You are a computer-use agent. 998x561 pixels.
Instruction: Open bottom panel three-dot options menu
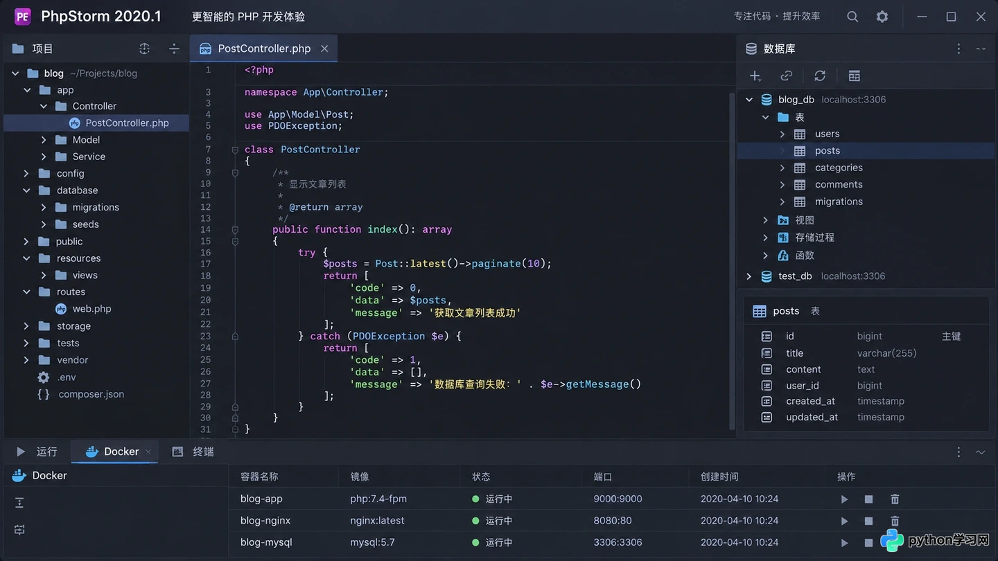point(958,452)
